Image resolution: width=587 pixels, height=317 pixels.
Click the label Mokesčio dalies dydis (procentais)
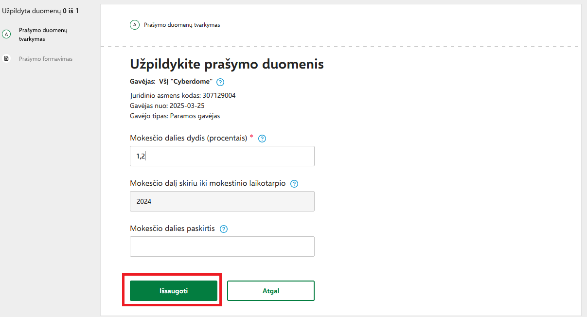[x=188, y=138]
